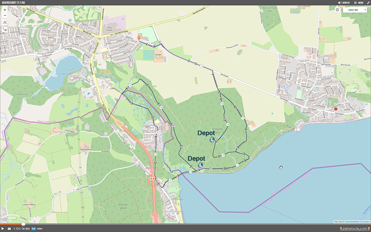Switch distance units to km

(33, 229)
